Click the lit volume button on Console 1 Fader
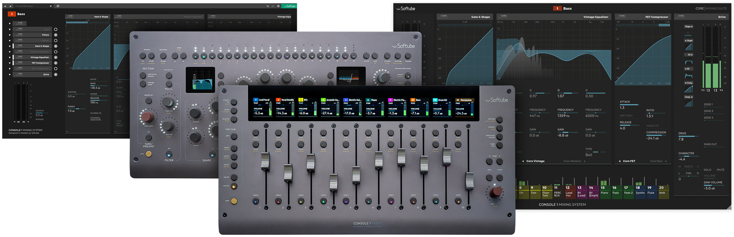 234,186
